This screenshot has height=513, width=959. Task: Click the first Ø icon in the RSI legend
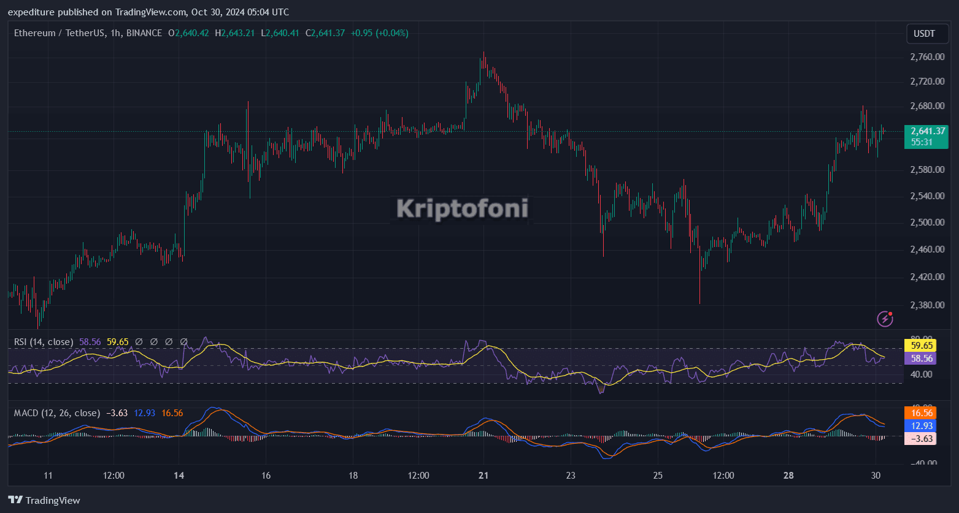137,341
